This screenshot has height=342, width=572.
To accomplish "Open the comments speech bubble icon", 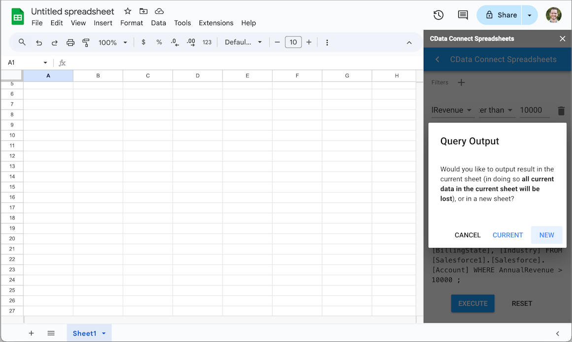I will tap(463, 15).
